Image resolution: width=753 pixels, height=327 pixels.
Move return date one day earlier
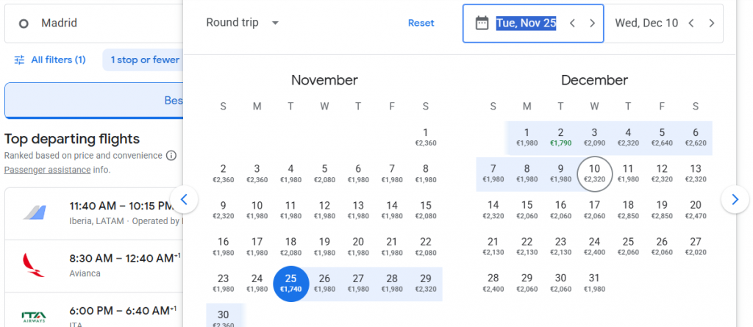(691, 23)
